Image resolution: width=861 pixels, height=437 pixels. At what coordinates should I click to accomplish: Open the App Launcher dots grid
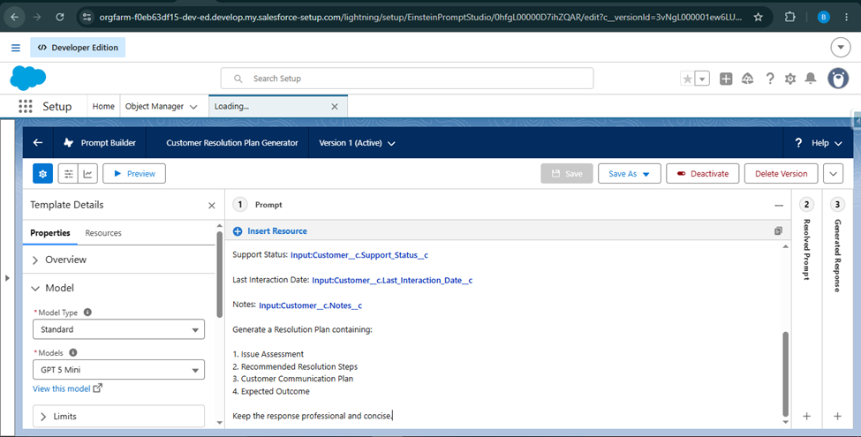(x=26, y=106)
